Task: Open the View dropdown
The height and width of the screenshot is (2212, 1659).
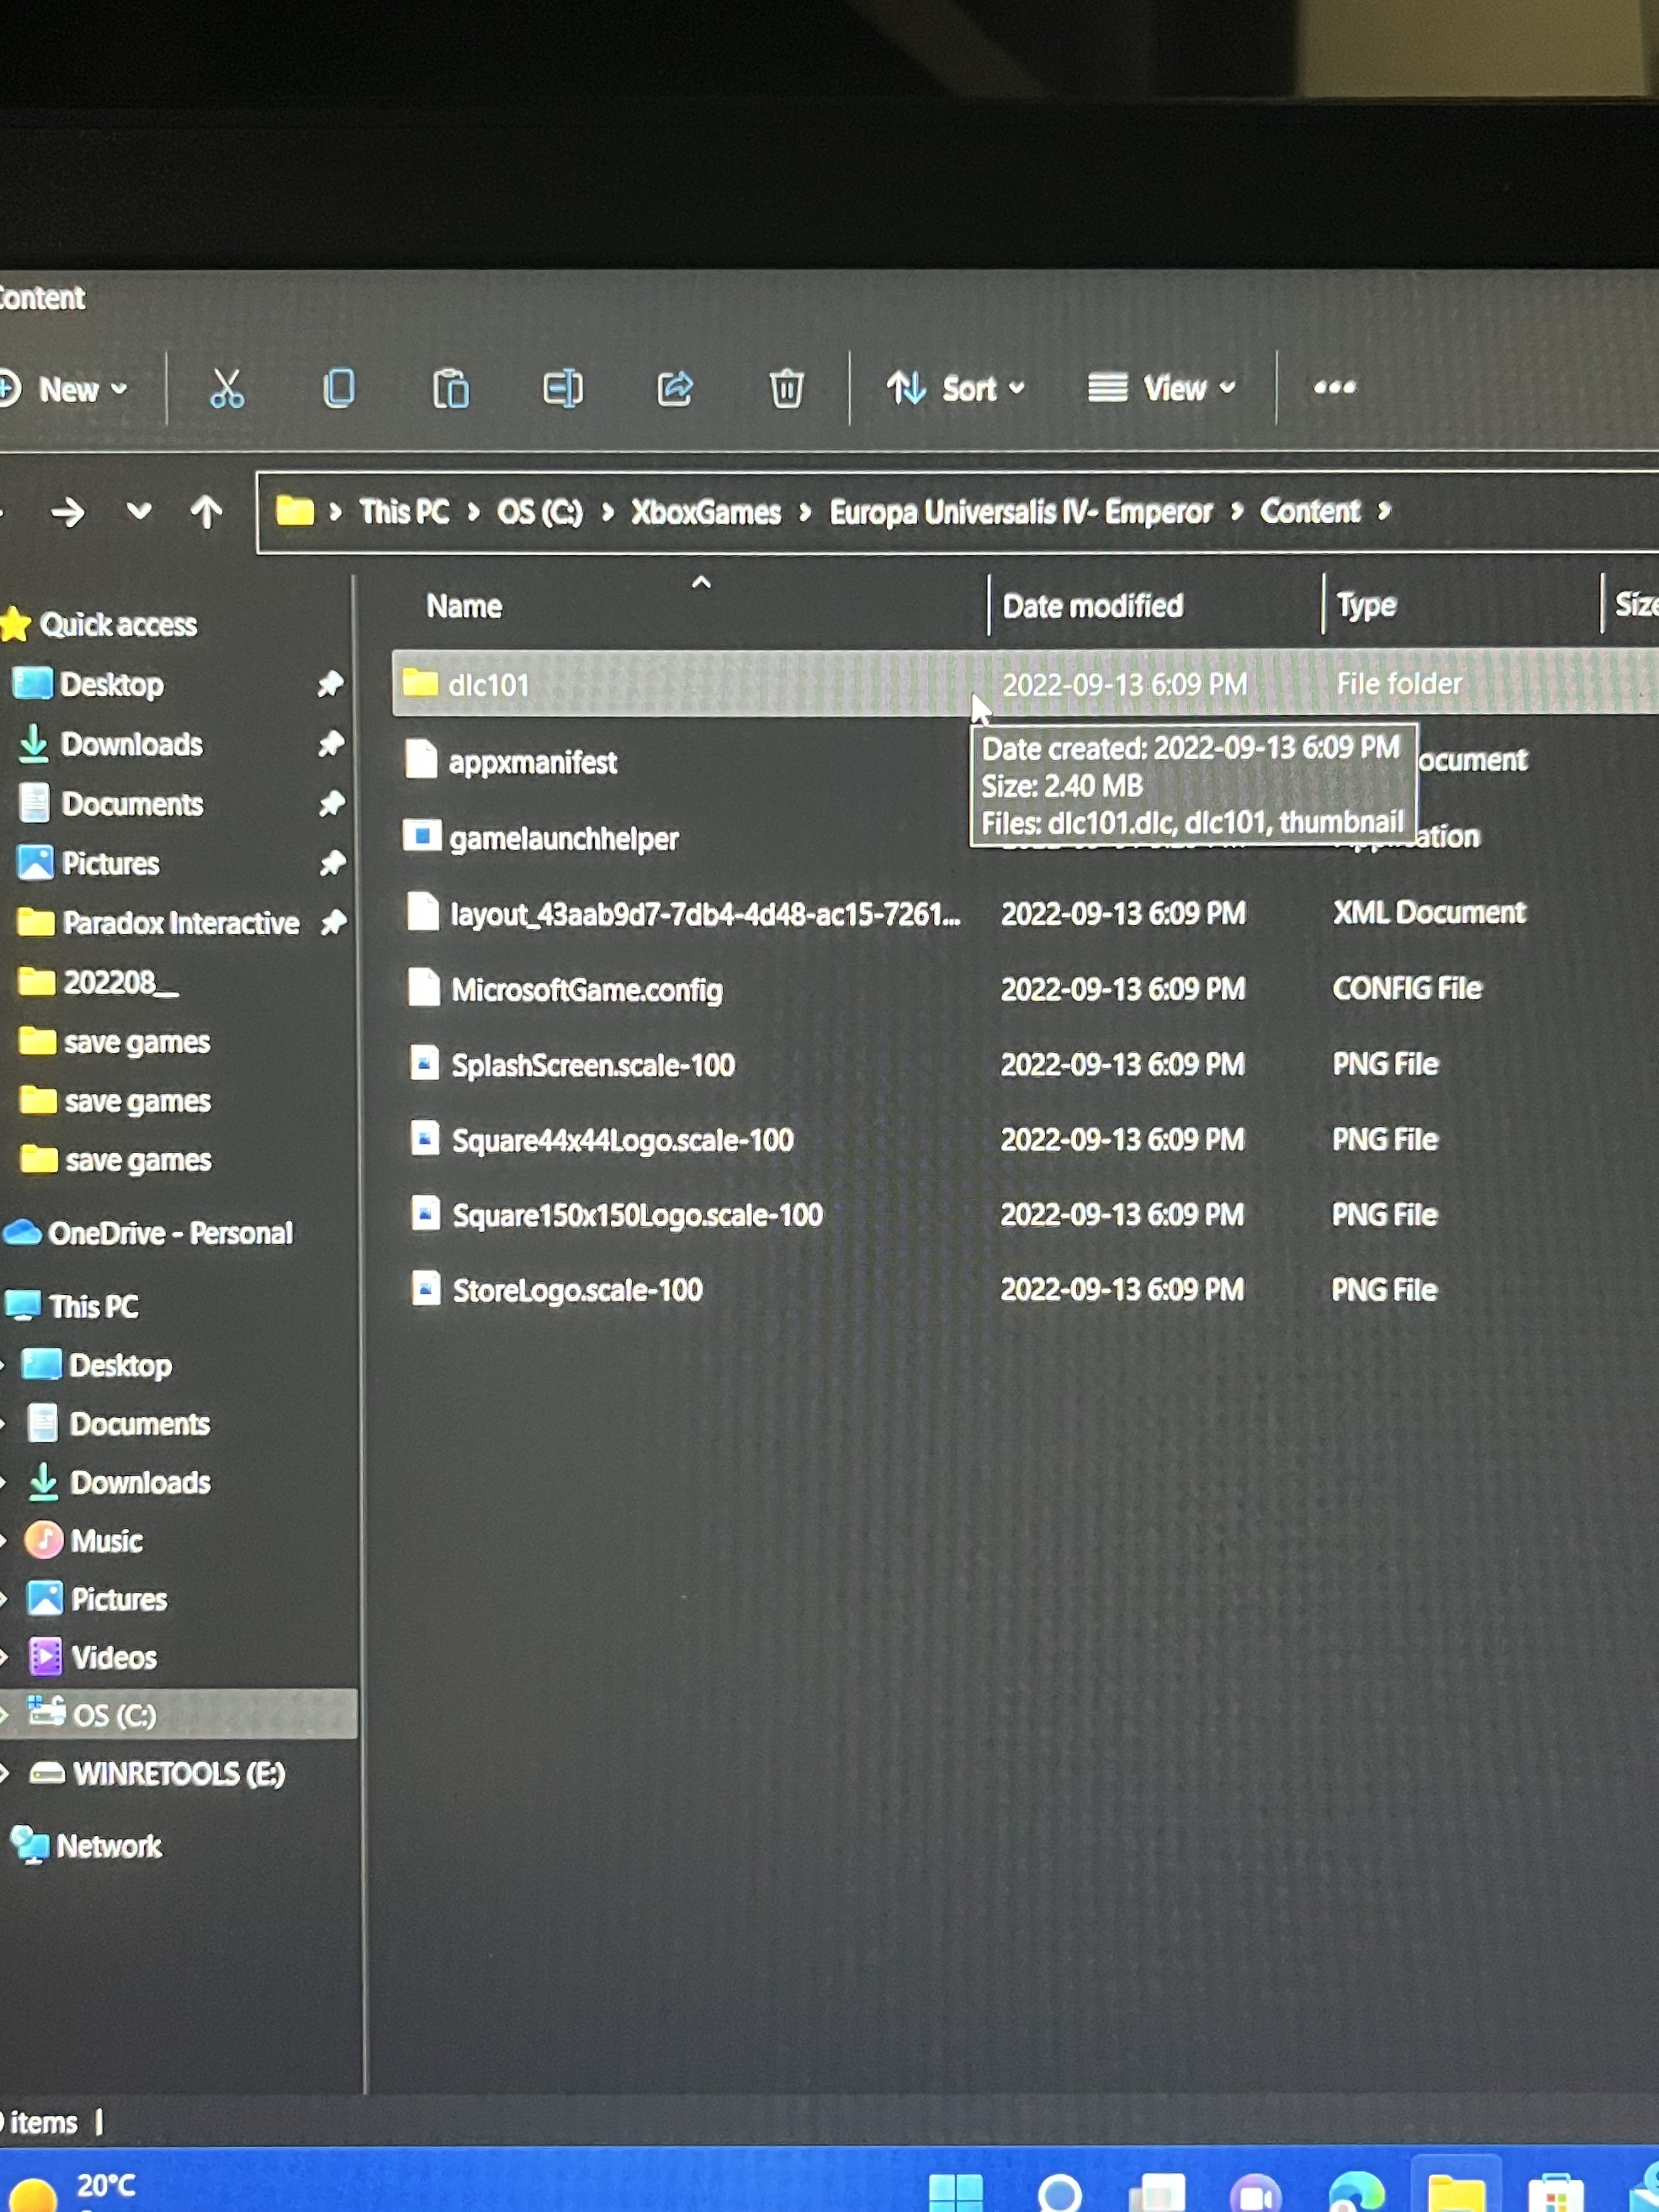Action: point(1162,388)
